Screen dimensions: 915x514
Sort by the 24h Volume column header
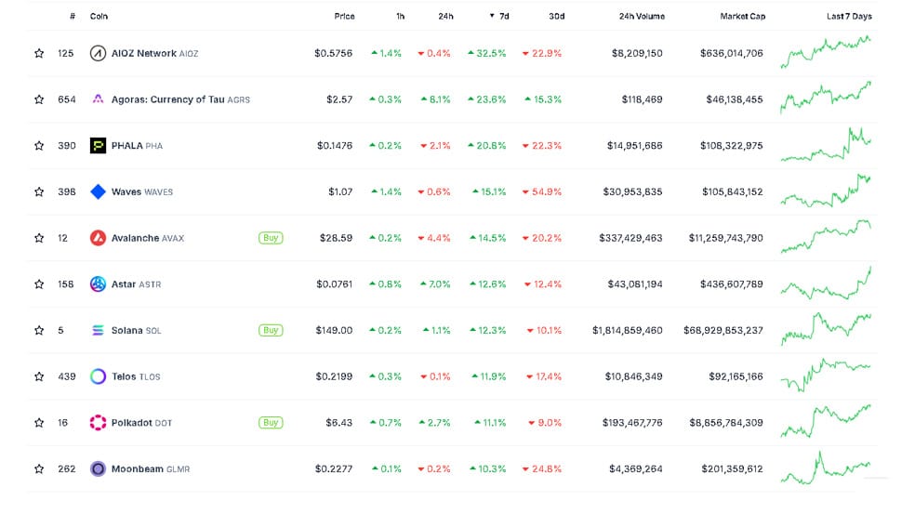[642, 17]
